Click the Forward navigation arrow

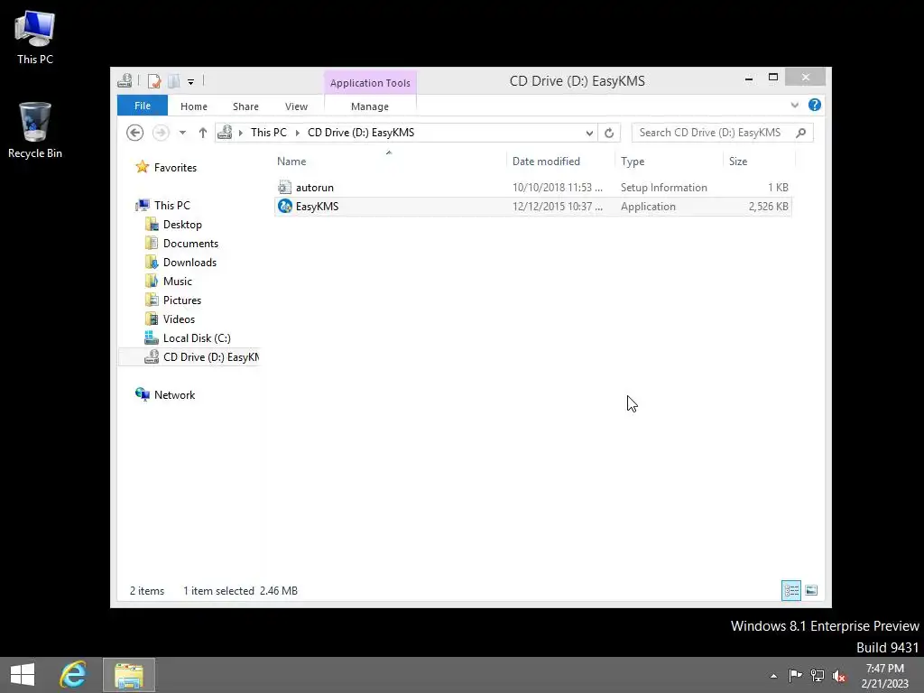[x=161, y=133]
